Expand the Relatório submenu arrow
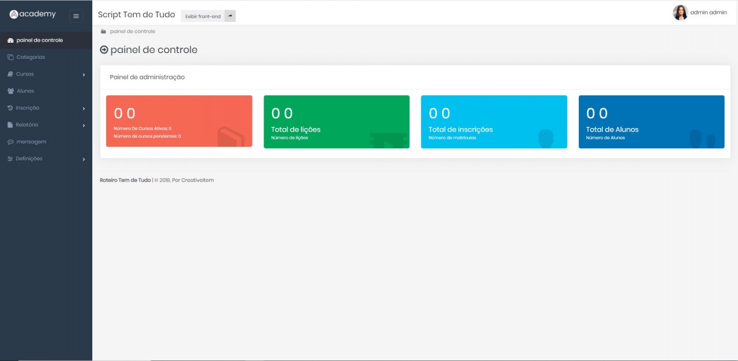Image resolution: width=738 pixels, height=361 pixels. click(84, 125)
